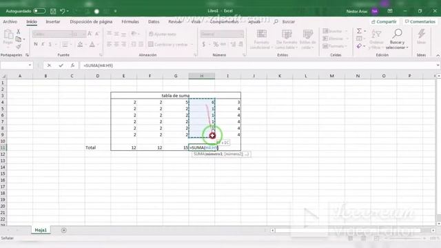
Task: Open Ordenar y filtrar menu
Action: (x=376, y=39)
